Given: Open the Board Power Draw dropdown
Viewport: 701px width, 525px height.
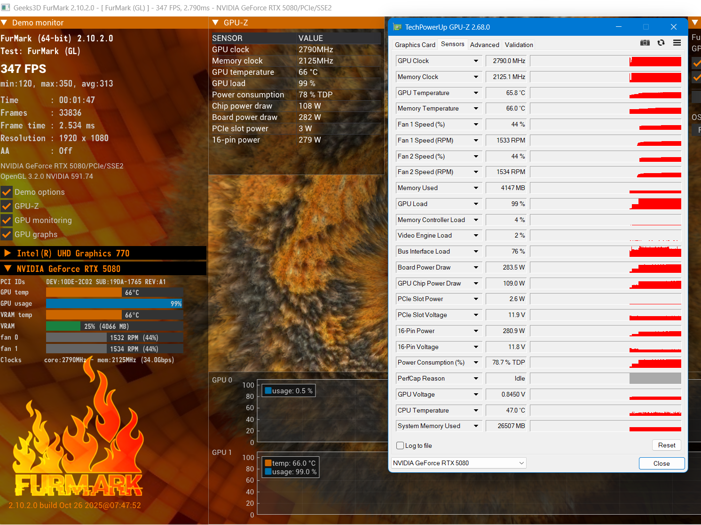Looking at the screenshot, I should (x=476, y=267).
